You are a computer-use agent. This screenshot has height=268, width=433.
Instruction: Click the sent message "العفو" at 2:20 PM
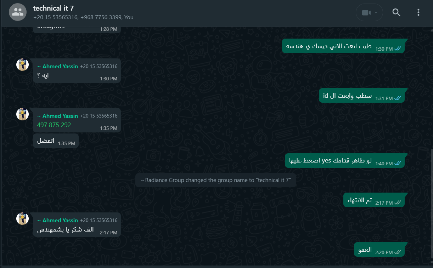pyautogui.click(x=379, y=250)
